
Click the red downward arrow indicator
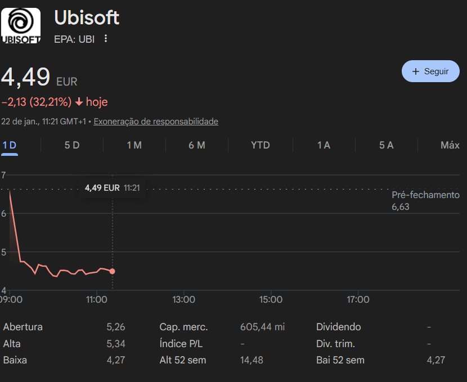click(x=79, y=102)
